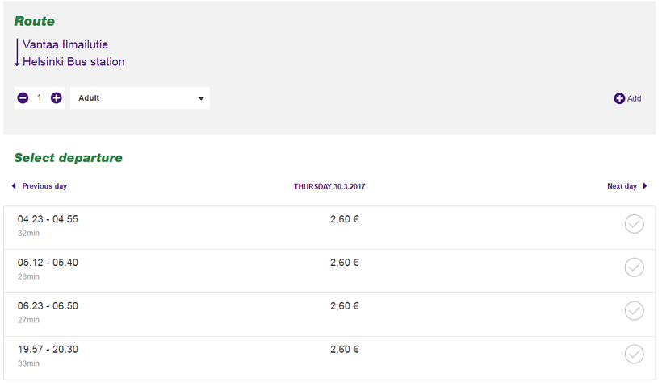This screenshot has height=390, width=662.
Task: Go to Next day link
Action: point(622,186)
